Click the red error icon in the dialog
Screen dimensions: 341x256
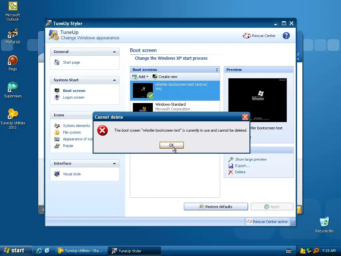pyautogui.click(x=103, y=130)
